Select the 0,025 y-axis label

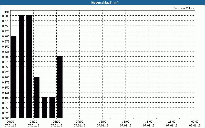[x=6, y=113]
